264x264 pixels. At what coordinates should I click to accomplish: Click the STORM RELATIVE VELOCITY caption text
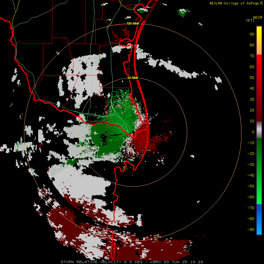tap(91, 262)
